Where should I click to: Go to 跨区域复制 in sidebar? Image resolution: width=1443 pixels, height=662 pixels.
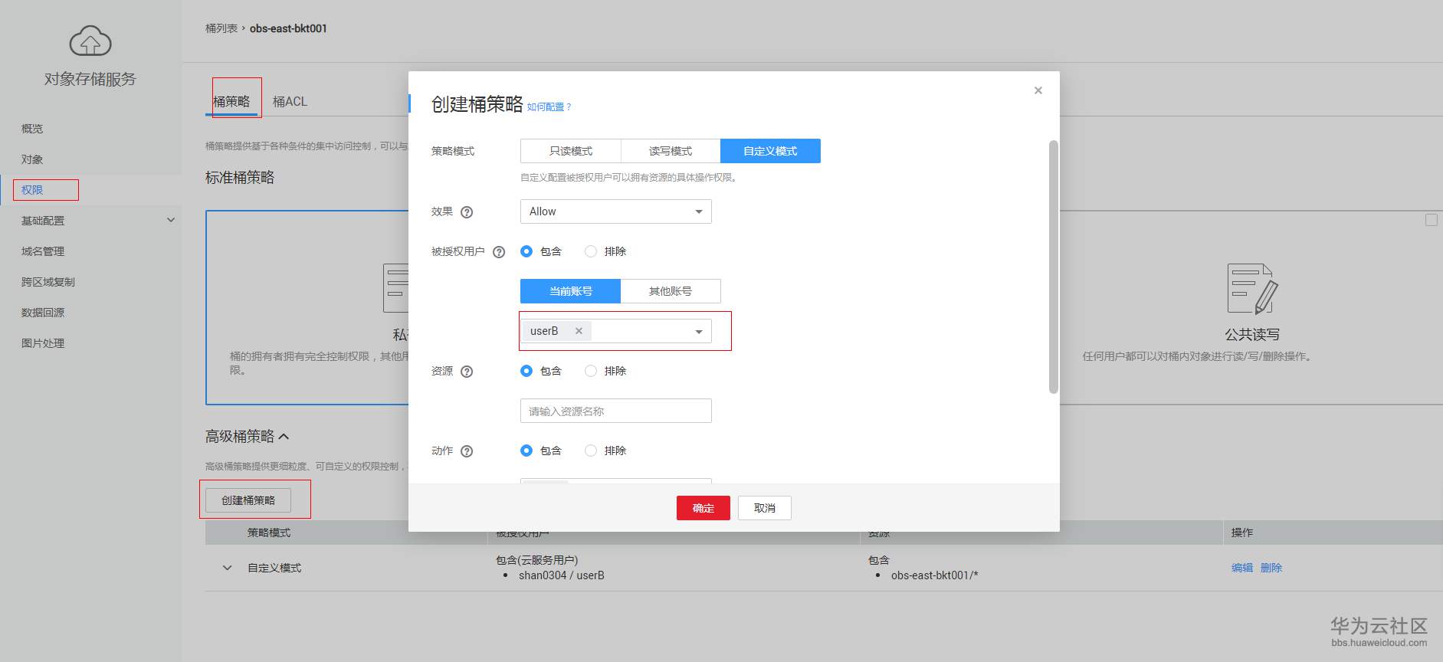[48, 282]
